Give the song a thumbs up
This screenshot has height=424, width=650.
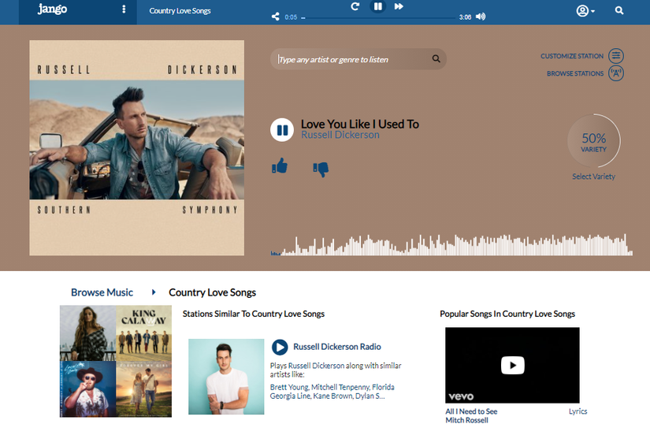pyautogui.click(x=280, y=166)
